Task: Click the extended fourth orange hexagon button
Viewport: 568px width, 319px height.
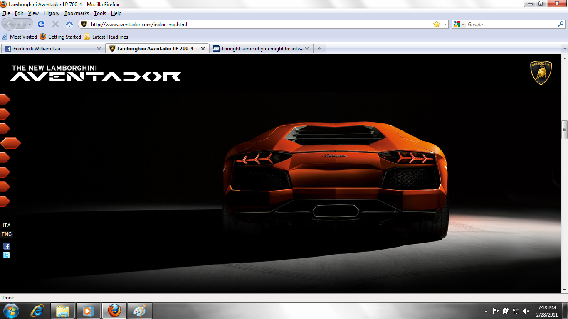Action: 10,143
